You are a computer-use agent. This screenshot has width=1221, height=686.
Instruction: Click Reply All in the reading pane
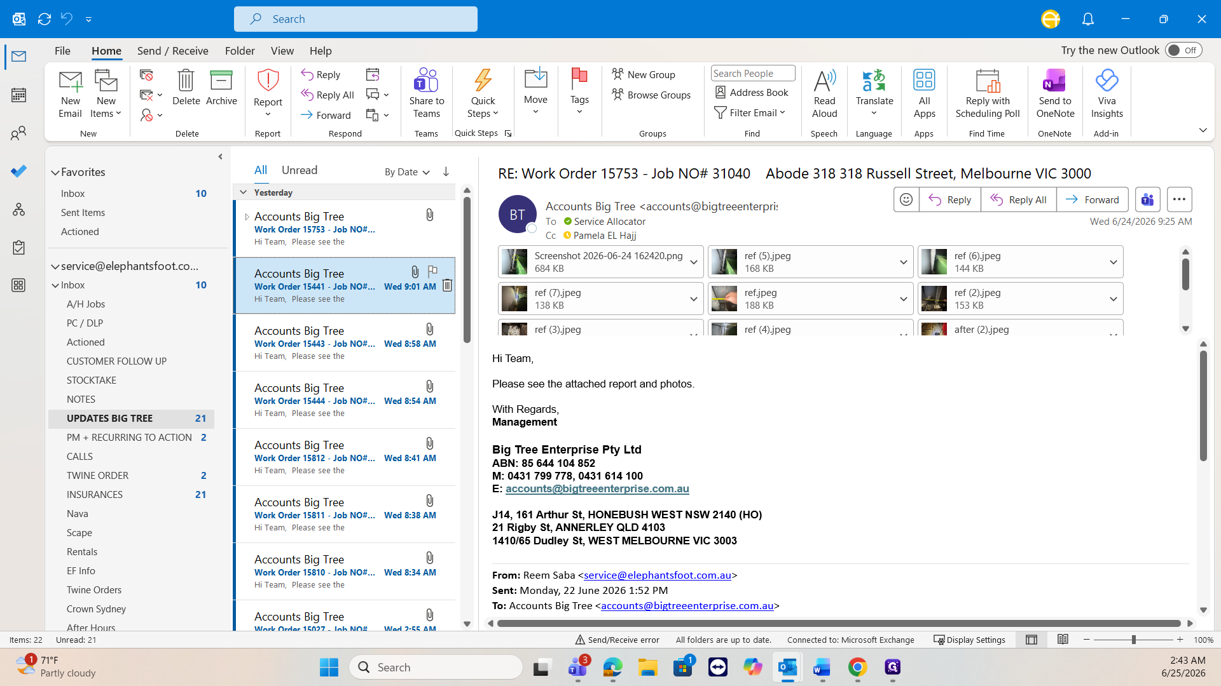1018,199
